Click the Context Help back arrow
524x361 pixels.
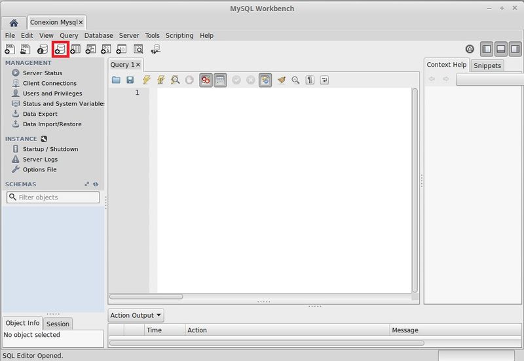pyautogui.click(x=432, y=79)
